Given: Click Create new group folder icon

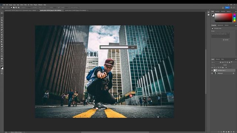Looking at the screenshot, I should click(x=229, y=132).
